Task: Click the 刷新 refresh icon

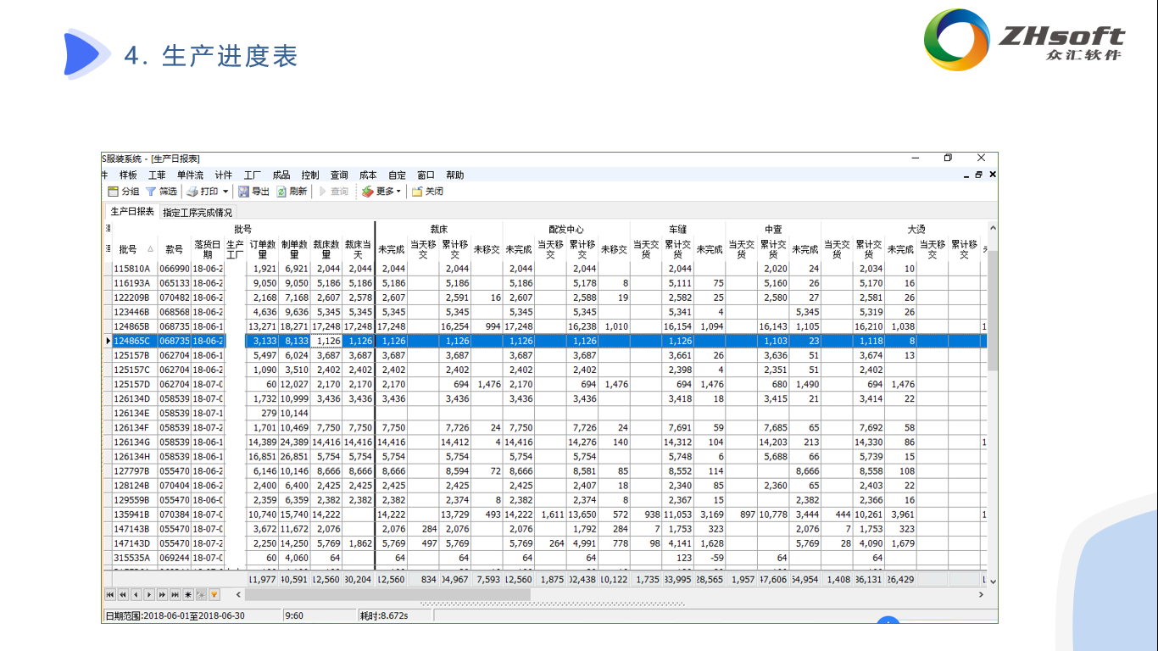Action: (281, 192)
